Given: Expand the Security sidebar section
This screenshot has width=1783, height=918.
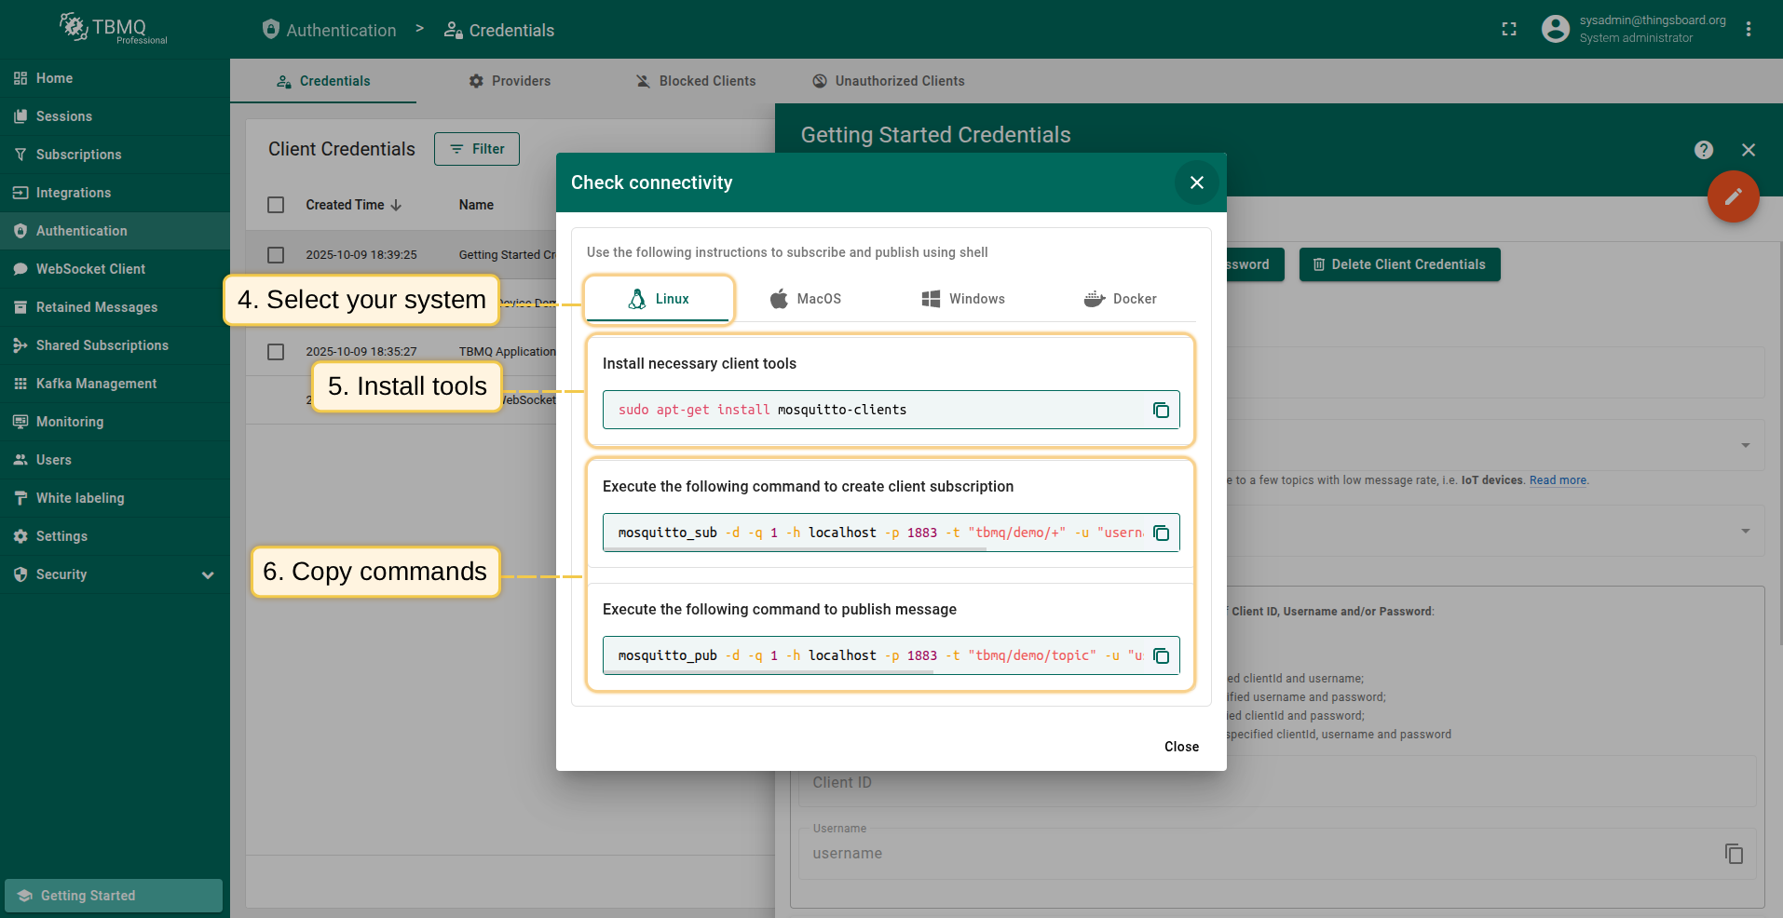Looking at the screenshot, I should tap(208, 575).
